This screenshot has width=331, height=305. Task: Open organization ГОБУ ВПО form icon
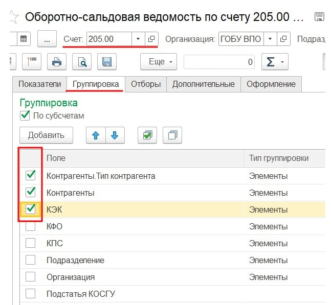pyautogui.click(x=283, y=39)
